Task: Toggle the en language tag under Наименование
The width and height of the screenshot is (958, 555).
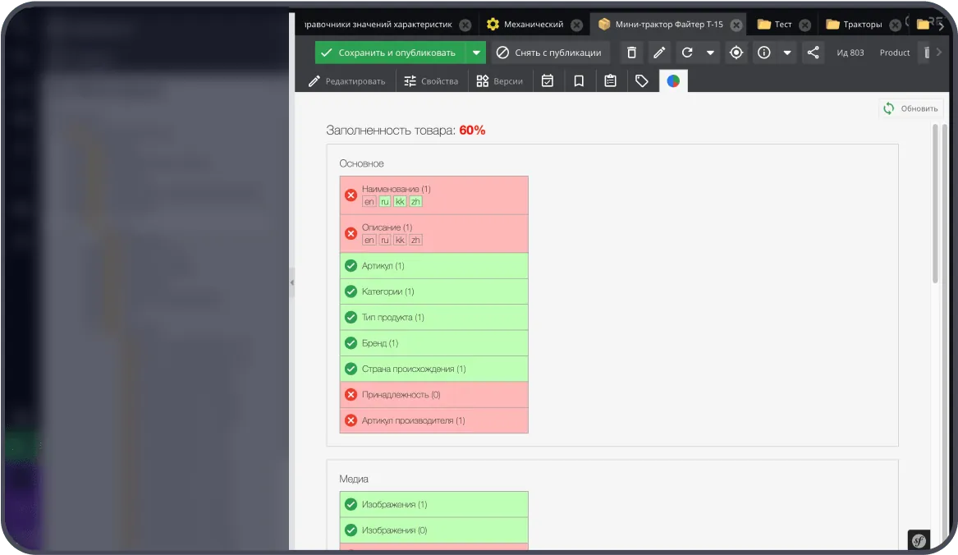Action: click(x=369, y=202)
